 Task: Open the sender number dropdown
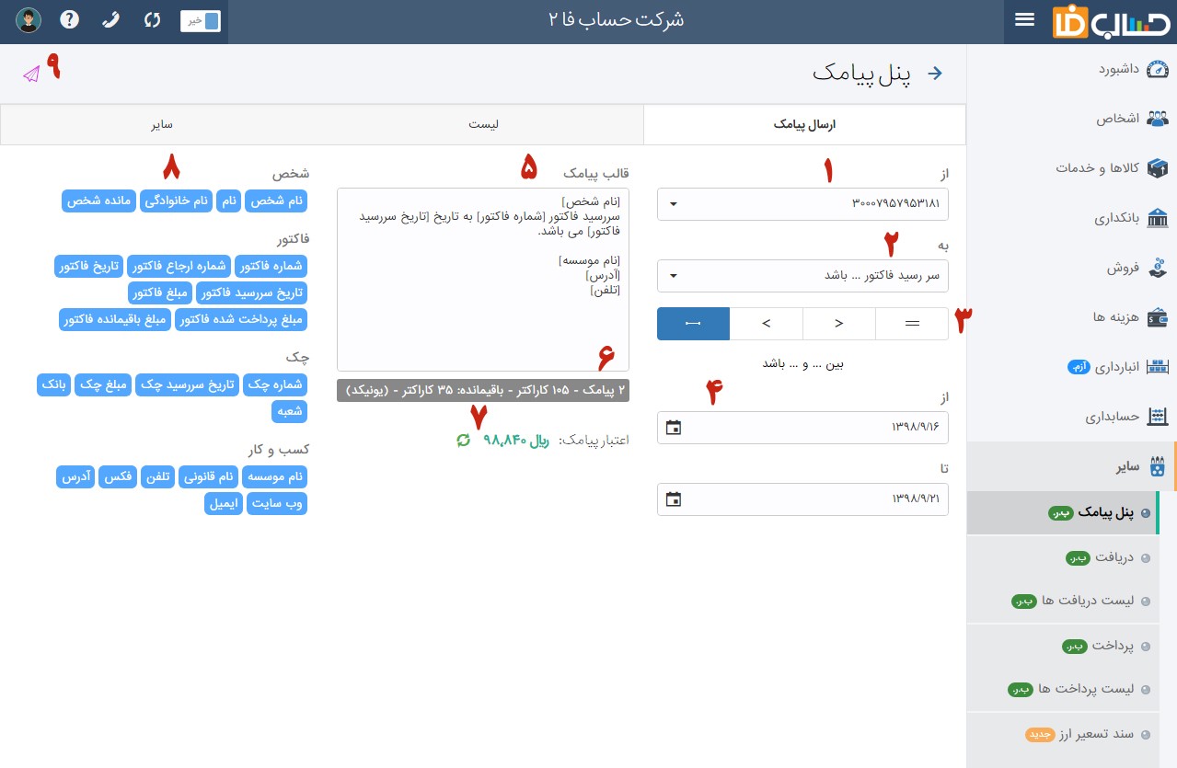[x=802, y=204]
